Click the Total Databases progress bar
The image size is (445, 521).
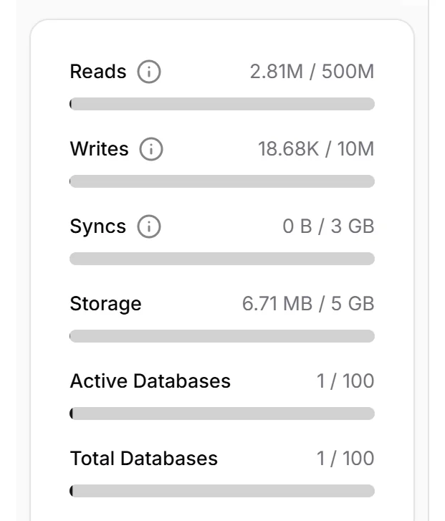pos(222,491)
